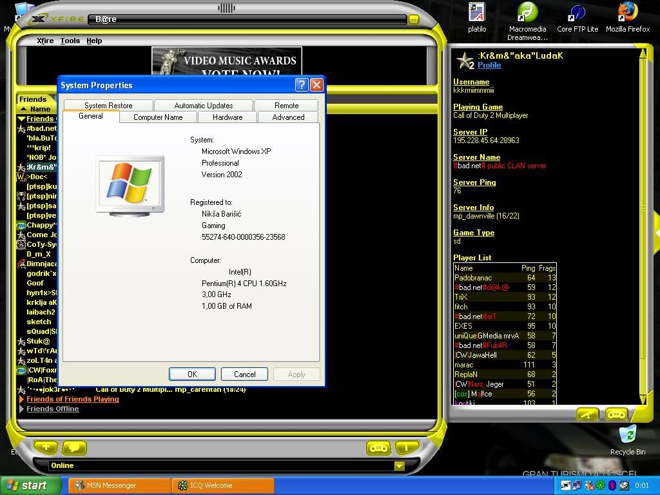The image size is (660, 495).
Task: Switch to the Automatic Updates tab
Action: 204,106
